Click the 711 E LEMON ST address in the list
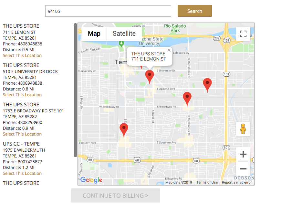The image size is (292, 209). [19, 32]
